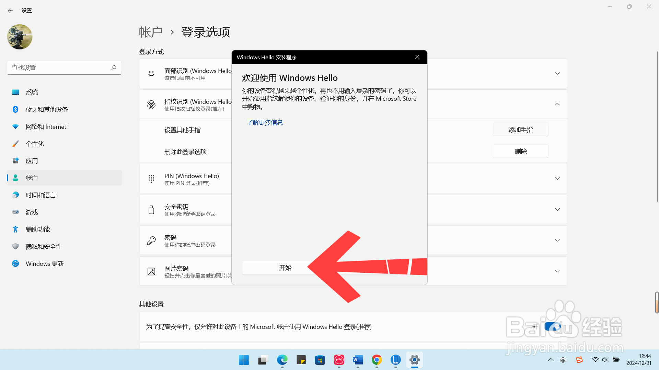Open the Wi-Fi network tray icon

coord(595,360)
